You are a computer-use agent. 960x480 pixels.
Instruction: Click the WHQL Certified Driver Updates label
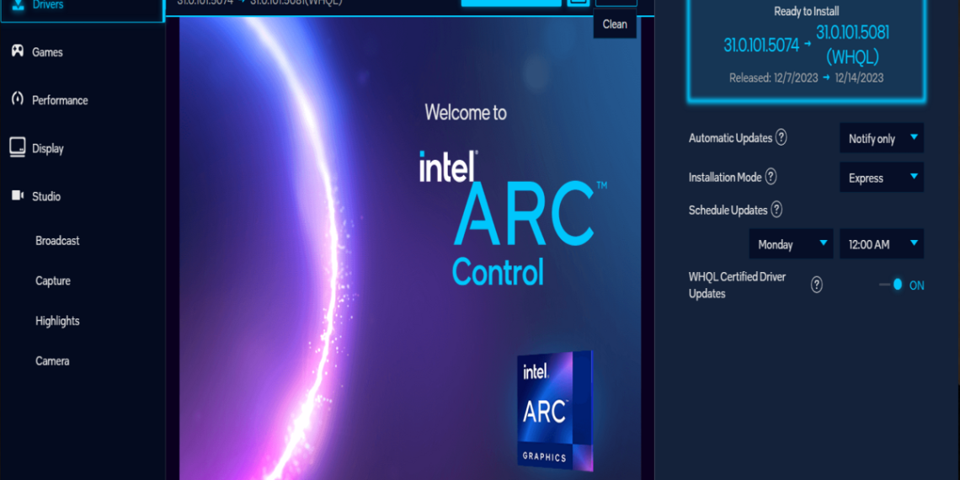click(x=737, y=285)
